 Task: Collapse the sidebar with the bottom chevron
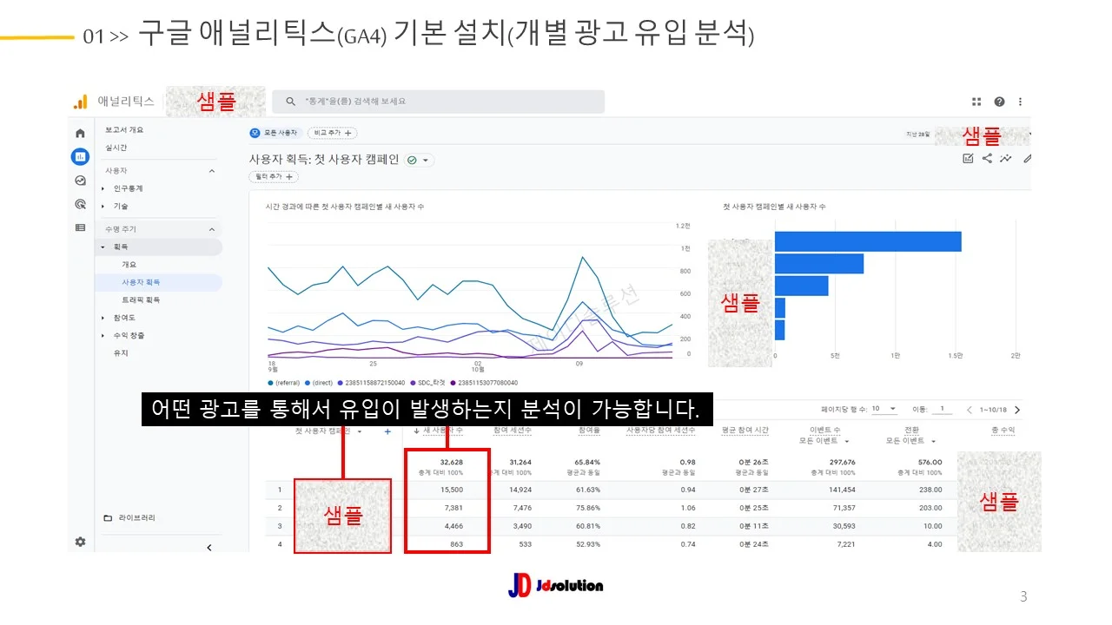[x=208, y=547]
